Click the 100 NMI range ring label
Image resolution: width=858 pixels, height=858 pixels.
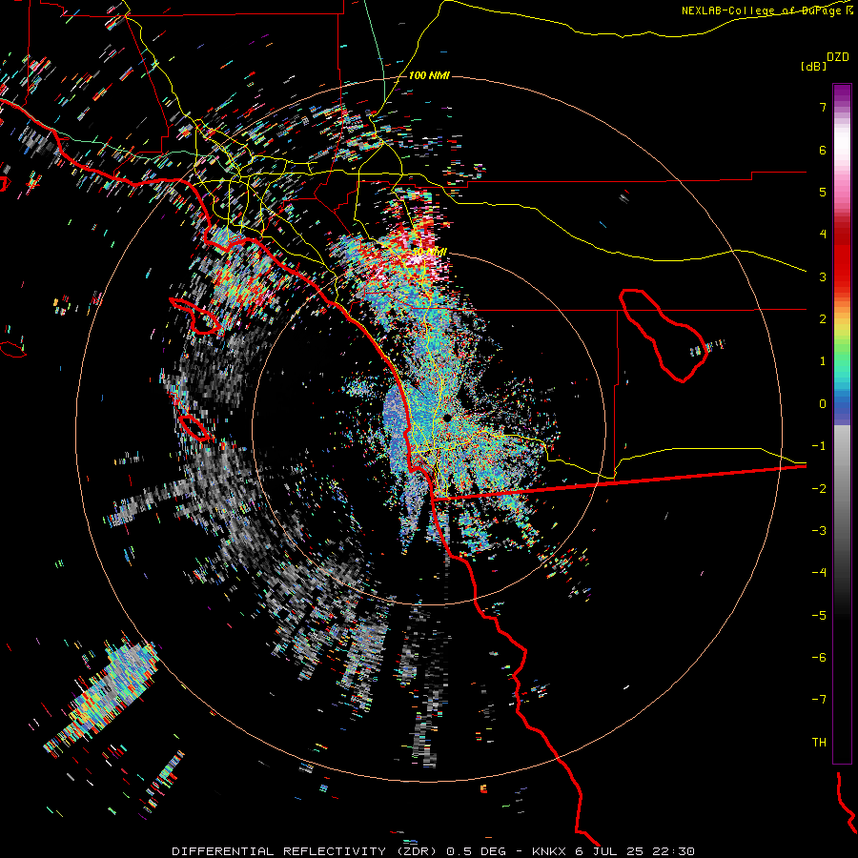pyautogui.click(x=429, y=75)
